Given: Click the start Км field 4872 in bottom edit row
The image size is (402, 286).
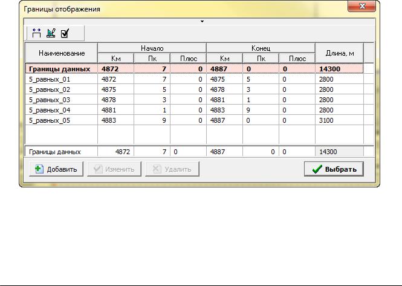Looking at the screenshot, I should point(116,152).
